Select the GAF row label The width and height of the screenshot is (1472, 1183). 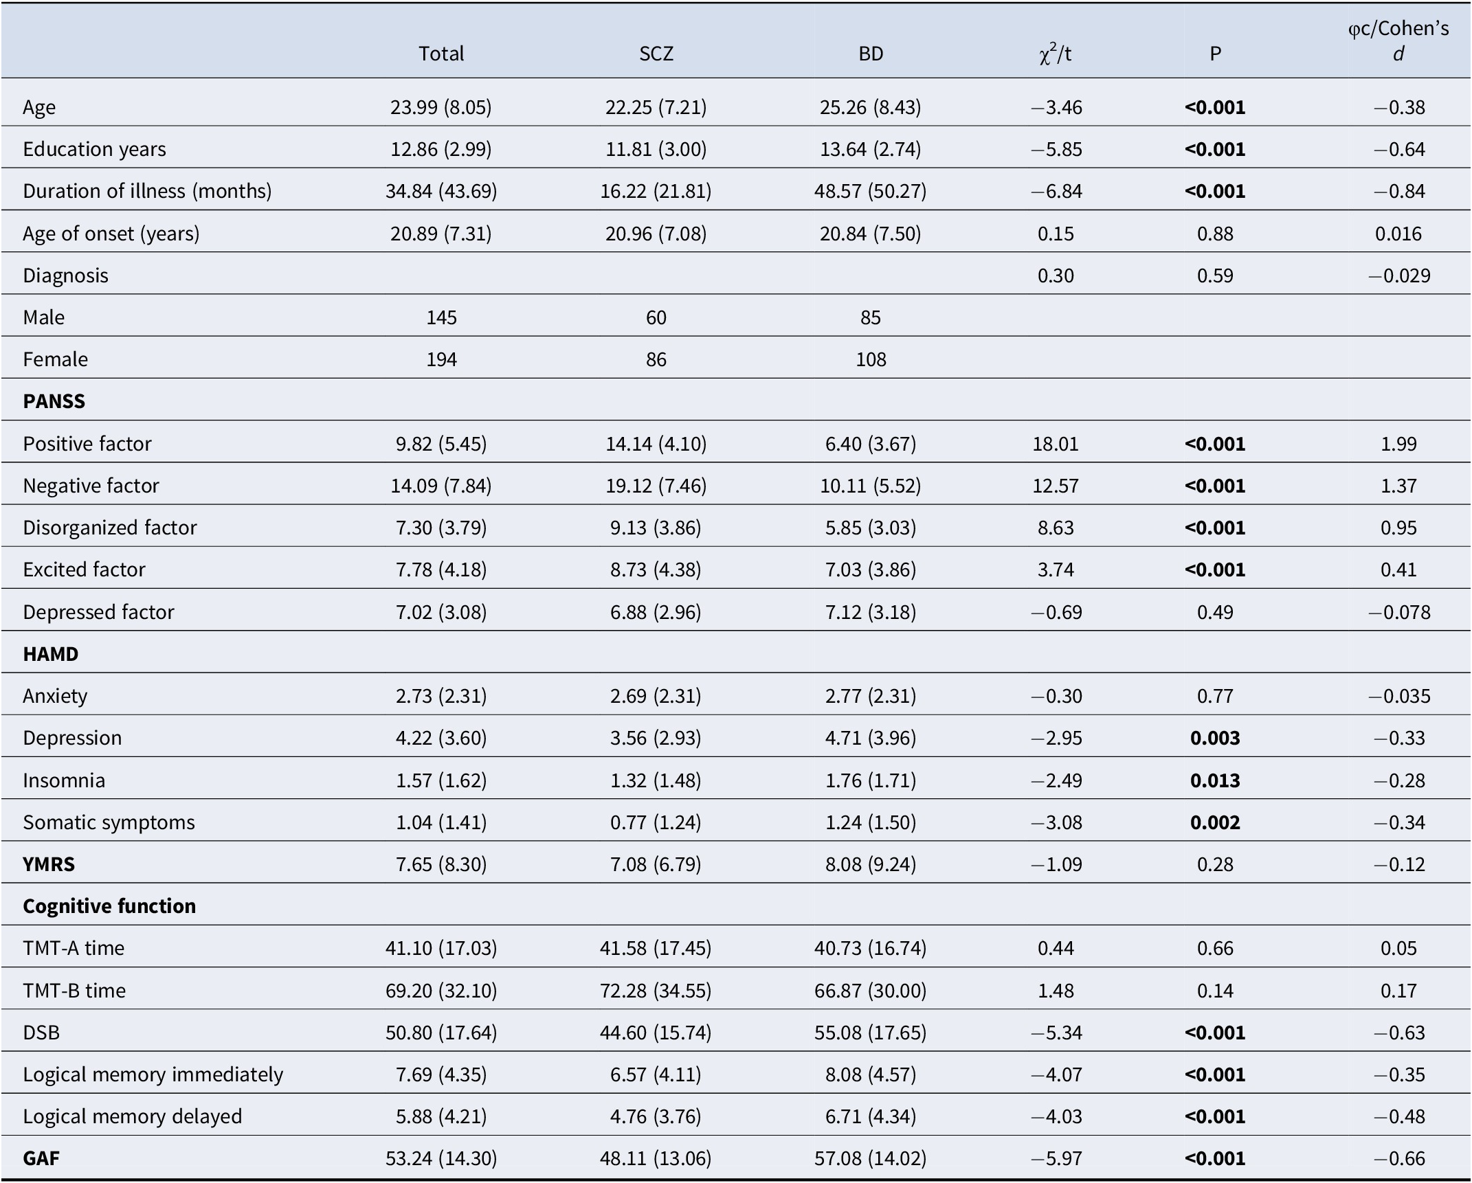tap(41, 1158)
